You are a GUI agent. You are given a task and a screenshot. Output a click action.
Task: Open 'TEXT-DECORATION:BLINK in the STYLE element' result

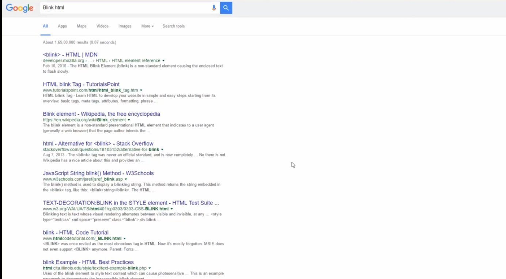point(131,203)
